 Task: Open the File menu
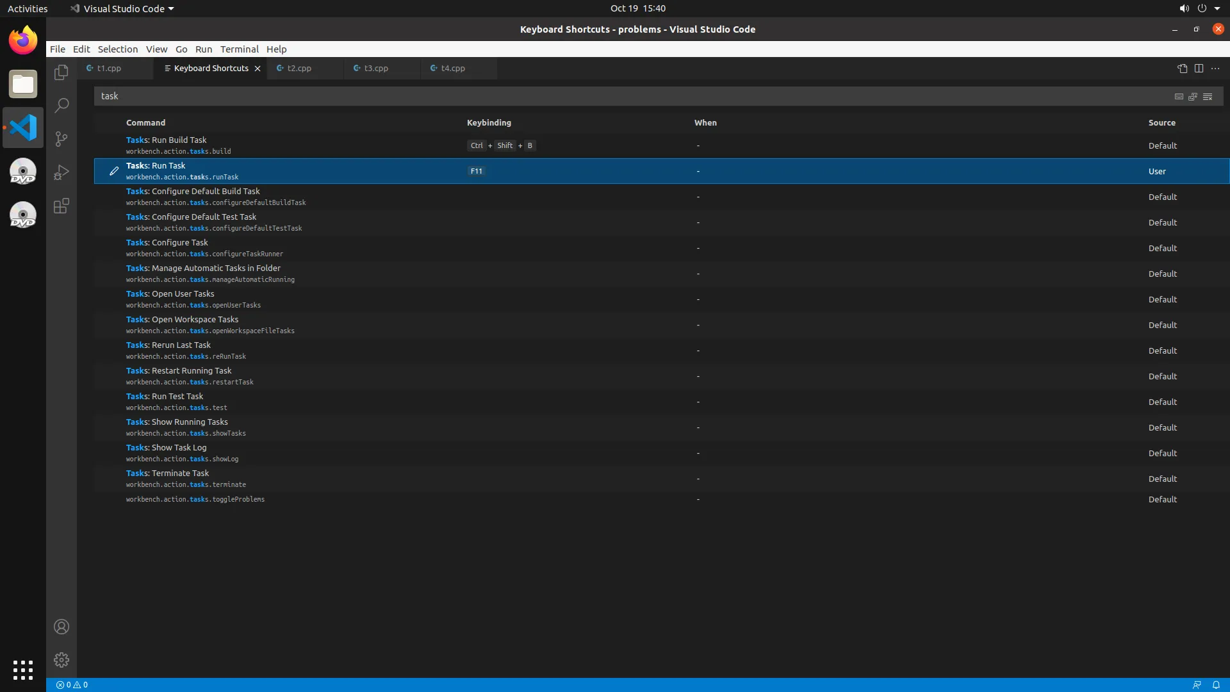pyautogui.click(x=58, y=49)
